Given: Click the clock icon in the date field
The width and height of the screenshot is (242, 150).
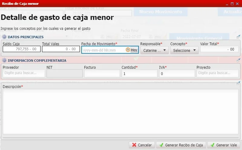Looking at the screenshot, I should click(x=128, y=50).
